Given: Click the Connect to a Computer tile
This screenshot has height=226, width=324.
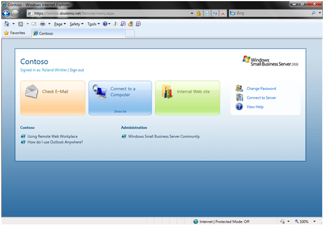Looking at the screenshot, I should (120, 98).
